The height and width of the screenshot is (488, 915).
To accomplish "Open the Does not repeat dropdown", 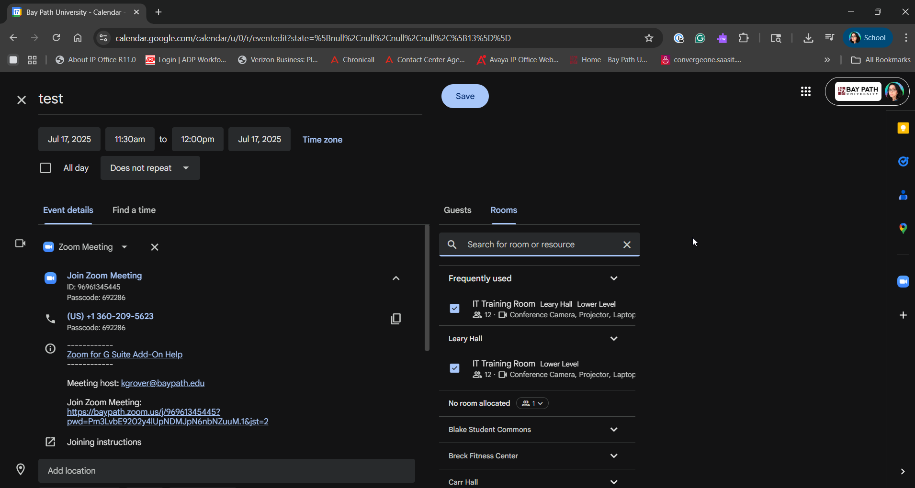I will coord(150,168).
